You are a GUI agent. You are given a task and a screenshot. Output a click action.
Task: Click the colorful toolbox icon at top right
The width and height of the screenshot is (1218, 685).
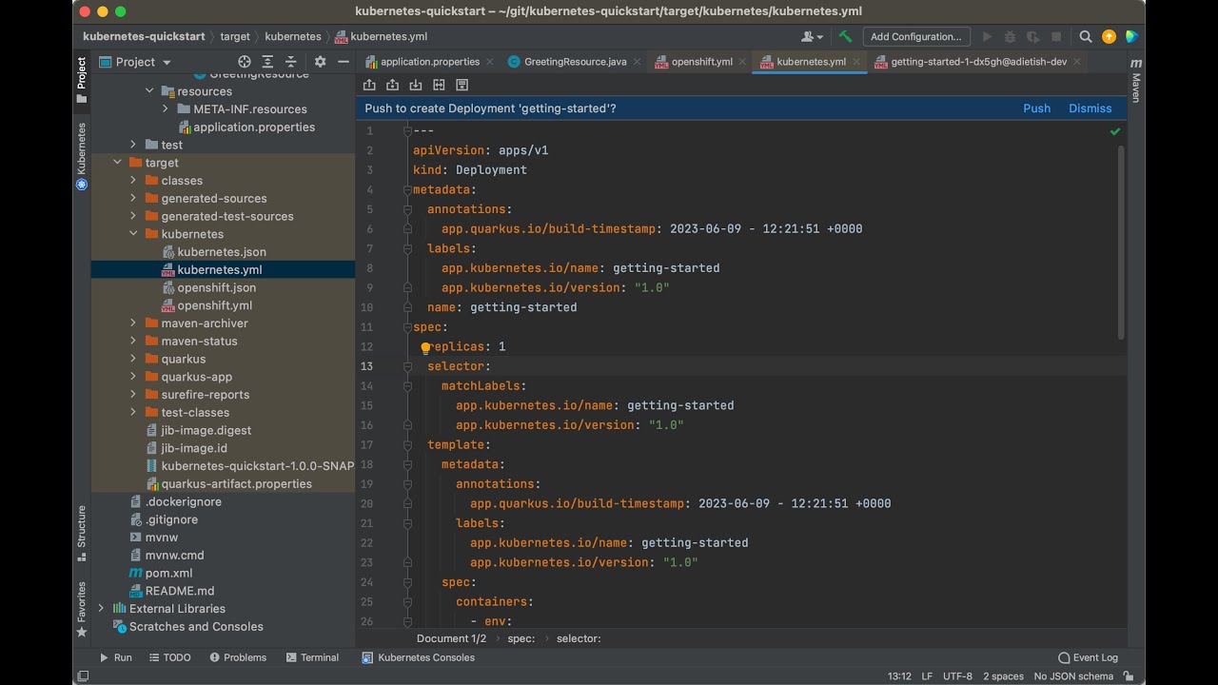click(x=1131, y=37)
